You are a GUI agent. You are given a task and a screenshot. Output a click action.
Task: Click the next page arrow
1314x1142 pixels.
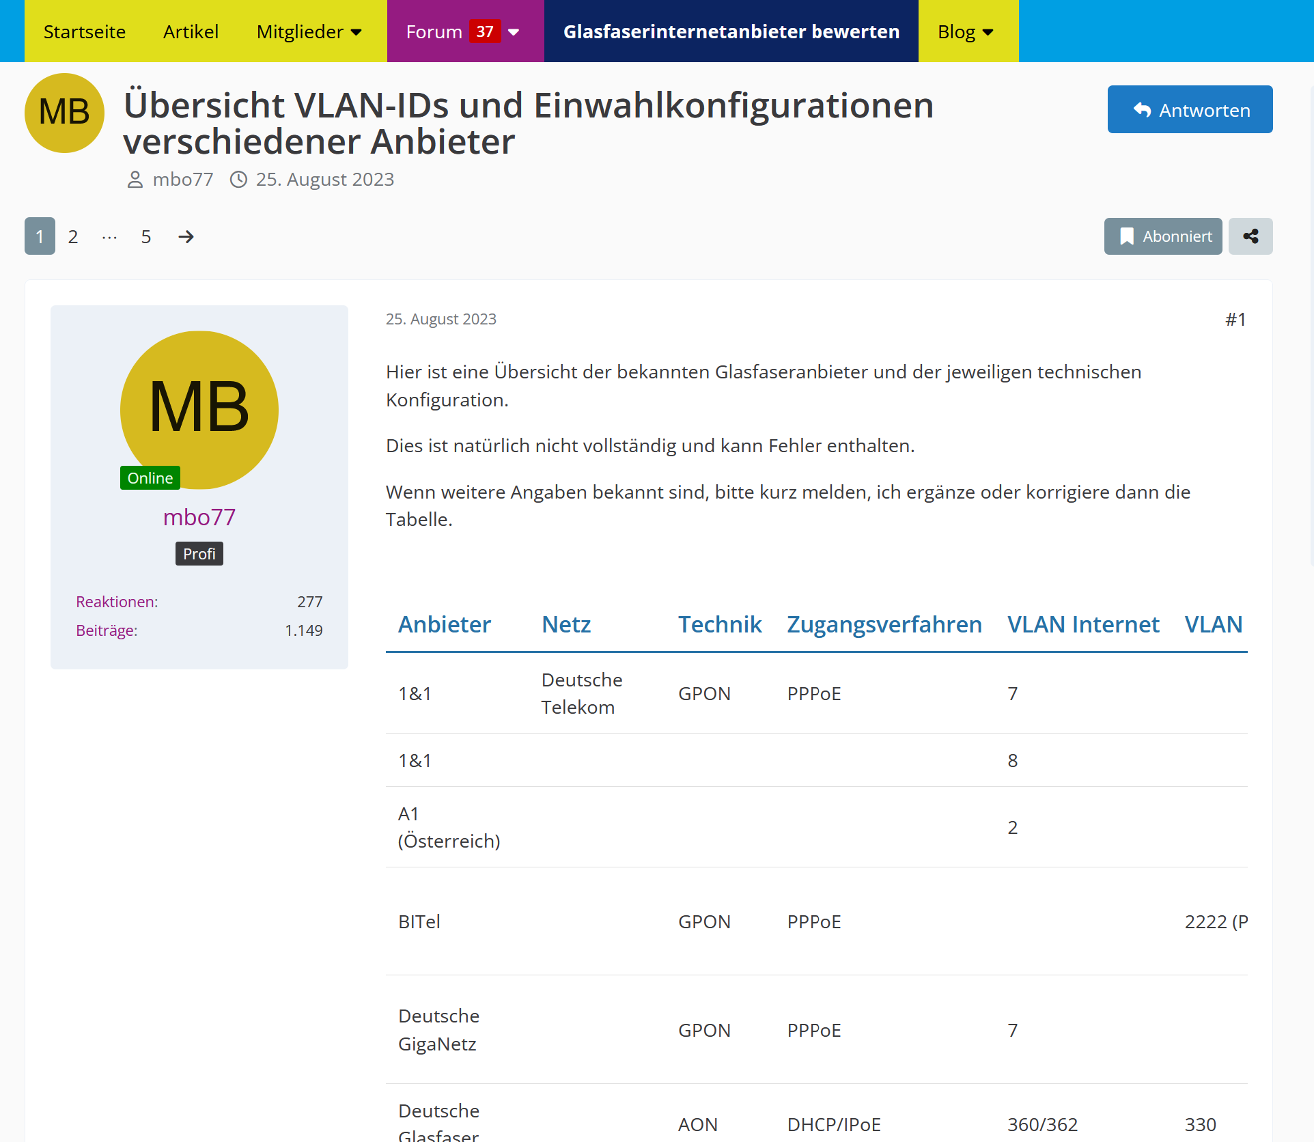coord(186,236)
